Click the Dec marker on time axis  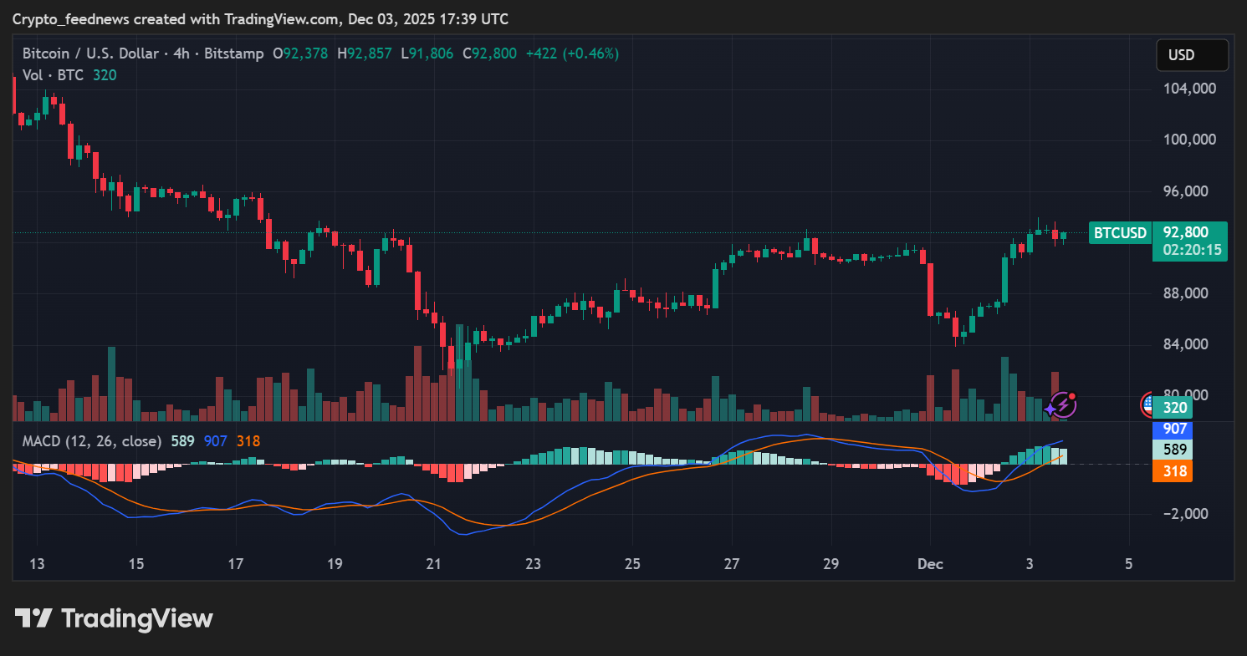(x=930, y=564)
